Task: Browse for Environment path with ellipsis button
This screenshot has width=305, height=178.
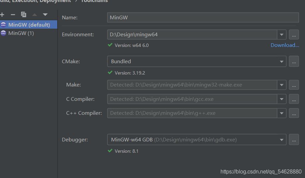Action: [294, 34]
